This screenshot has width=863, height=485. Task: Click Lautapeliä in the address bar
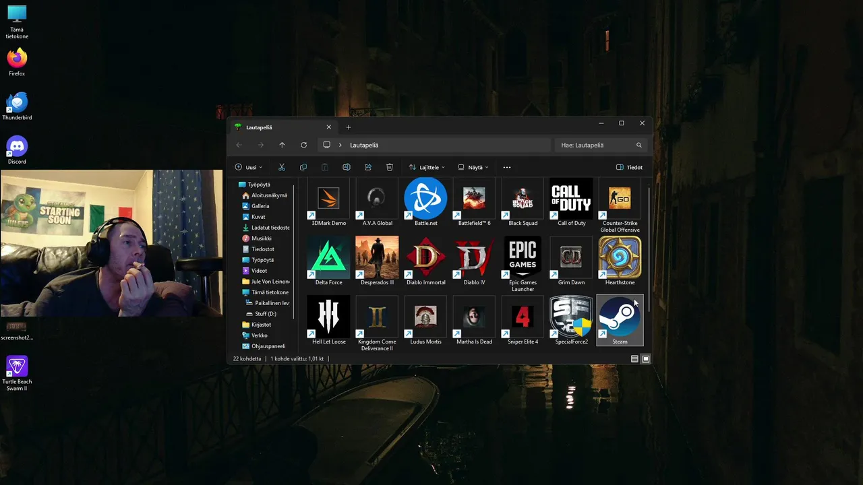364,145
